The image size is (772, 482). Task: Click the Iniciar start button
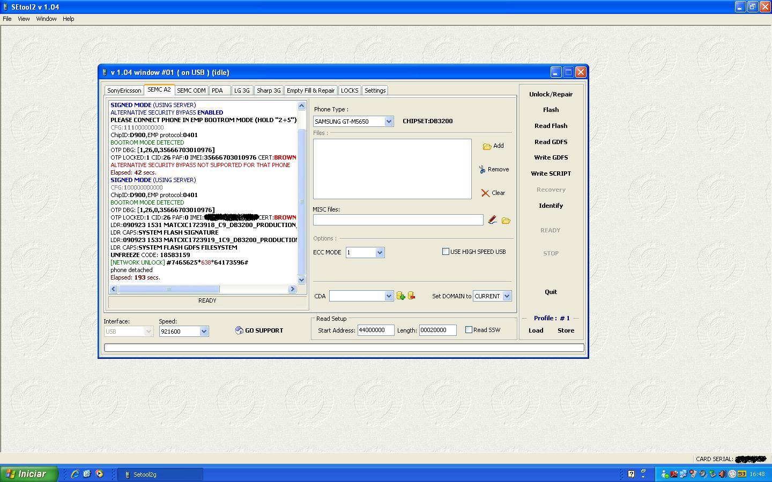28,474
